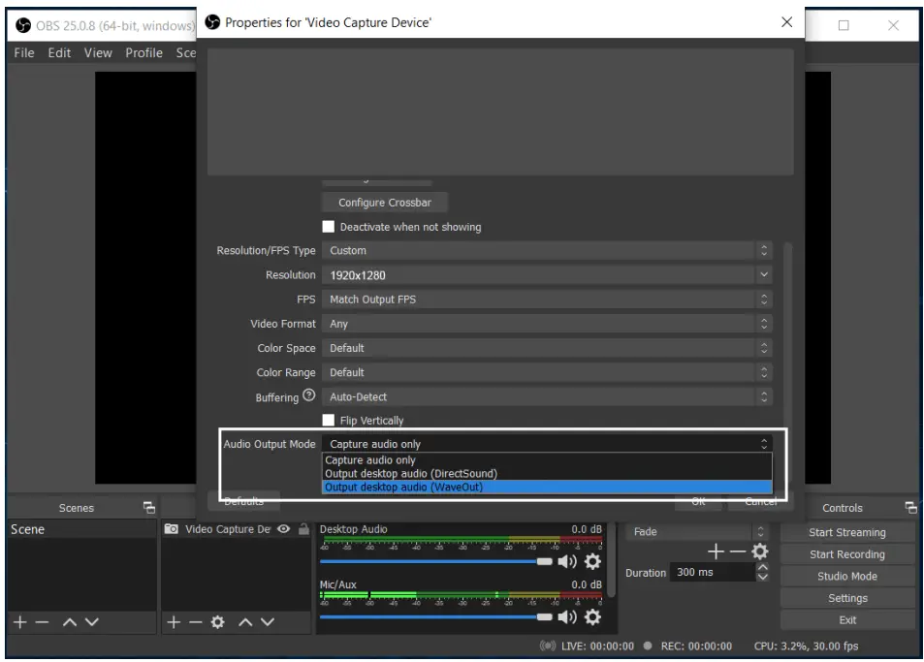This screenshot has height=662, width=924.
Task: Open the Scenes panel options icon
Action: coord(148,507)
